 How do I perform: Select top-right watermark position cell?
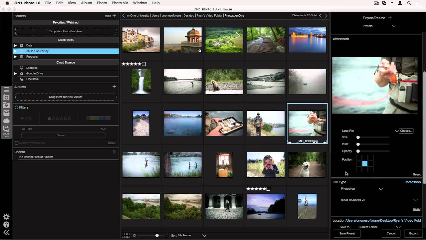click(370, 158)
